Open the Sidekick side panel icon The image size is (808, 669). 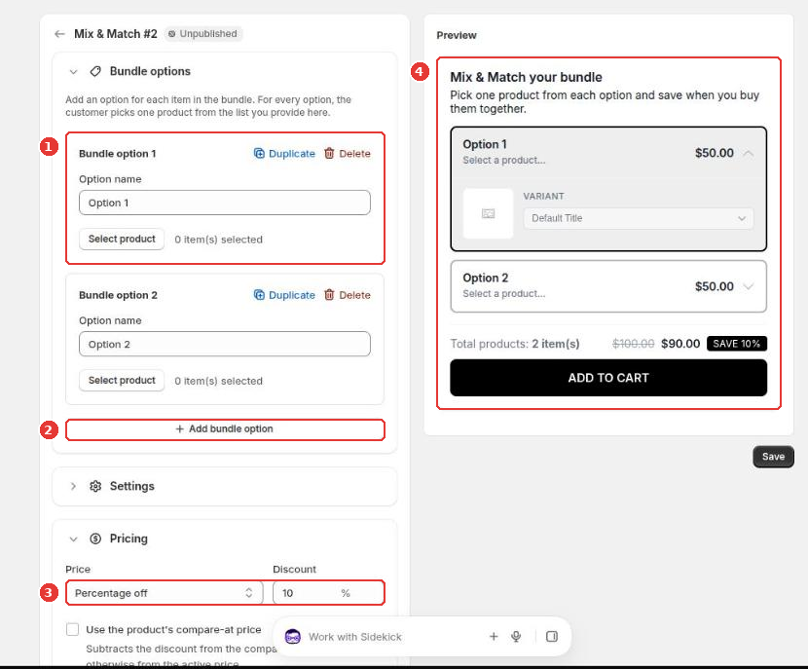(552, 637)
